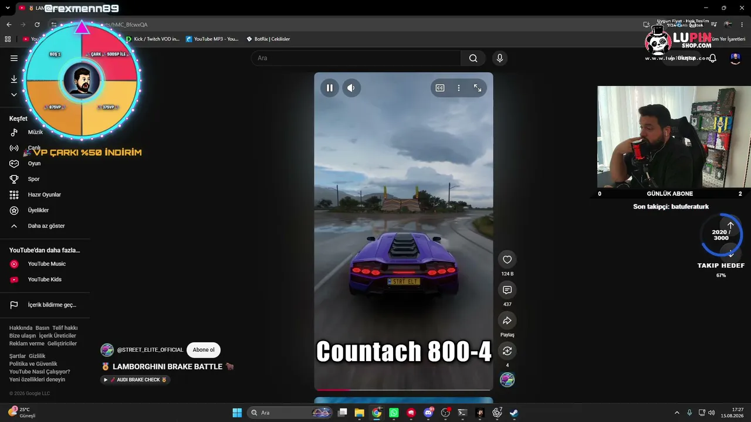
Task: Open Steam from the taskbar
Action: tap(514, 413)
